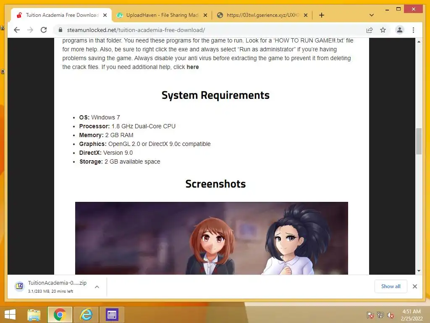Click the scrollbar down arrow
The image size is (430, 323).
(419, 271)
